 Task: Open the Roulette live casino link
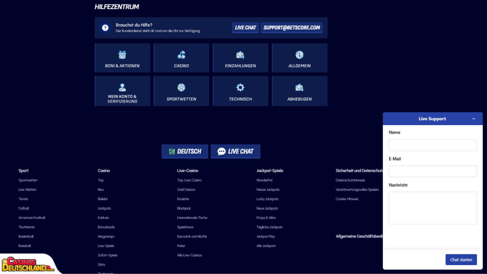click(x=183, y=199)
